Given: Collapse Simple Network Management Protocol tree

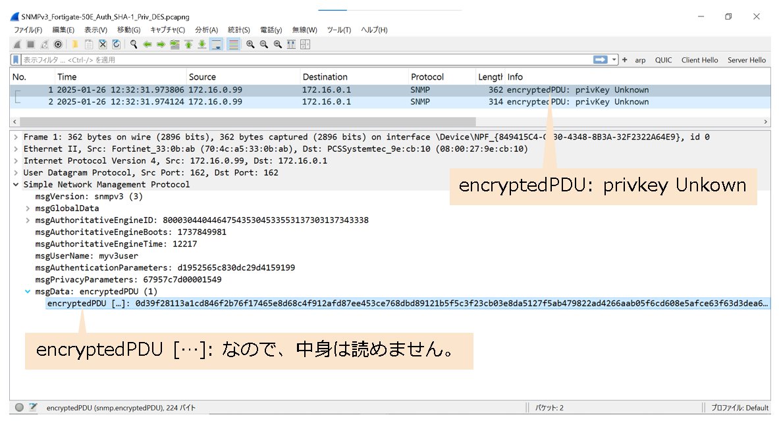Looking at the screenshot, I should click(16, 185).
